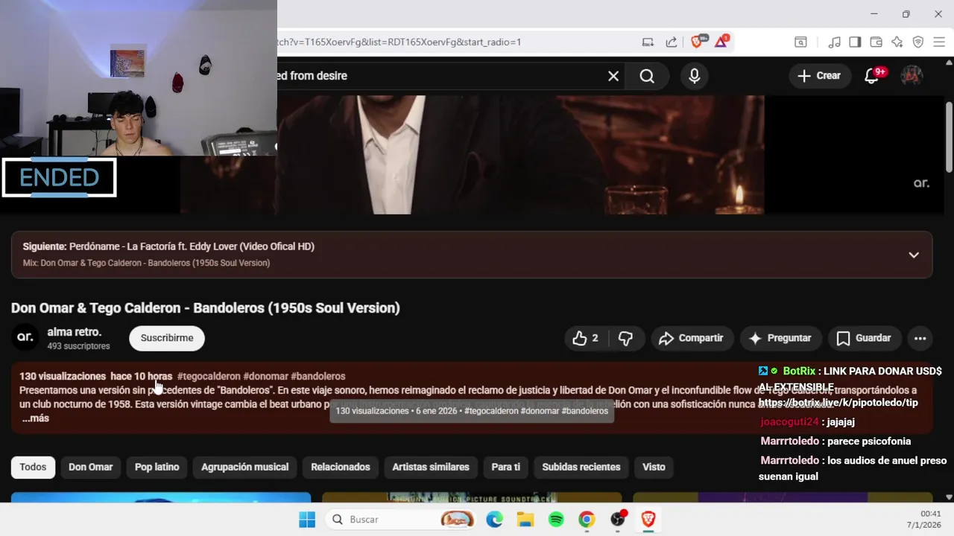Open Brave Rewards triangle icon
This screenshot has height=536, width=954.
721,42
